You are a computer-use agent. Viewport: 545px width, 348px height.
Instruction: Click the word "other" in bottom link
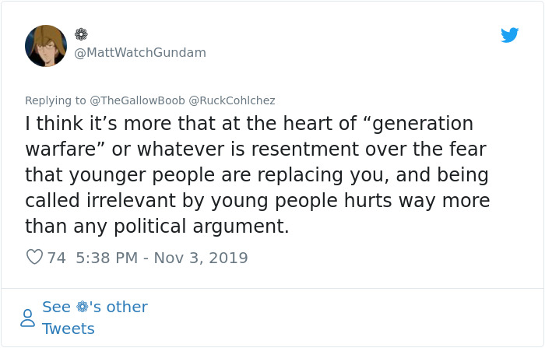click(126, 307)
